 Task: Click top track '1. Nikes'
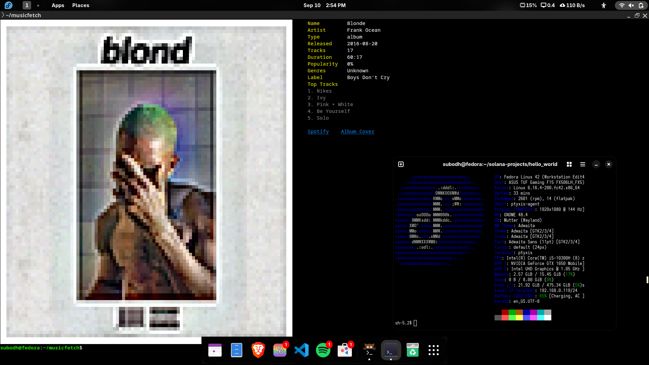pyautogui.click(x=320, y=91)
